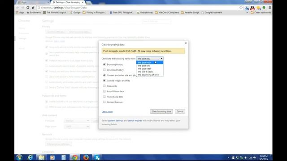This screenshot has height=161, width=287.
Task: Cancel the clear browsing dialog
Action: [180, 111]
